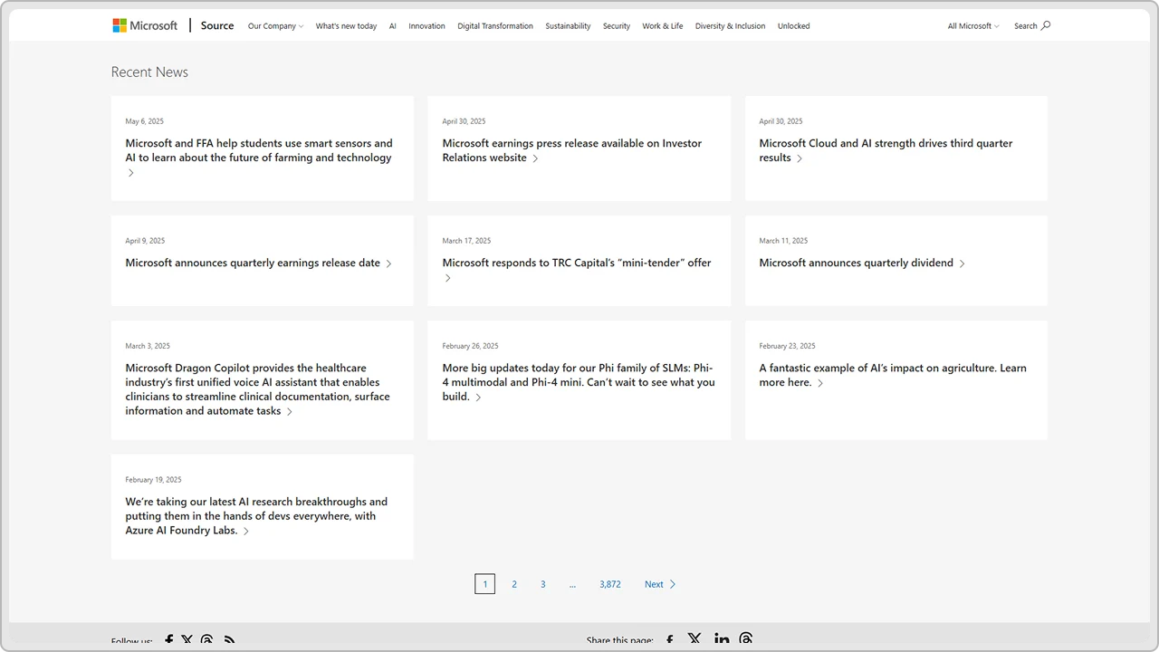Click the March 11, 2025 date

pyautogui.click(x=783, y=241)
